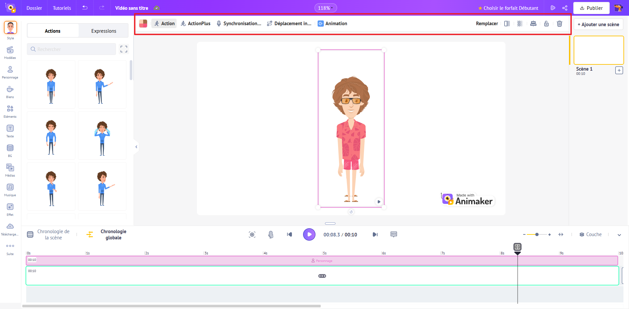
Task: Click the Publier button
Action: coord(591,8)
